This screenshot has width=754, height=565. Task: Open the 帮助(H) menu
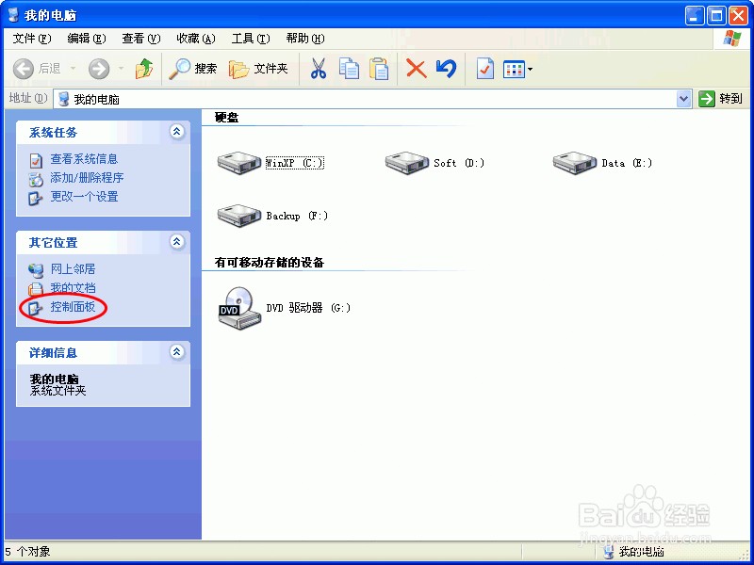[304, 39]
